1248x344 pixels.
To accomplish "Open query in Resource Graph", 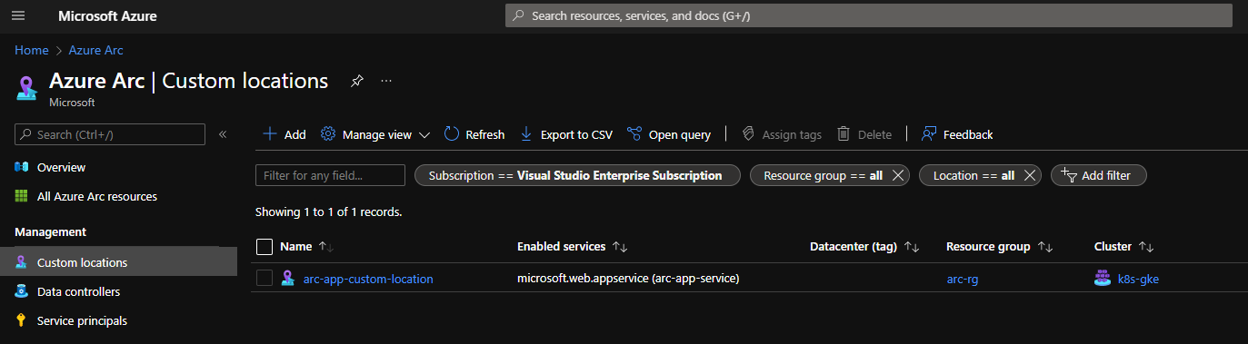I will (669, 134).
